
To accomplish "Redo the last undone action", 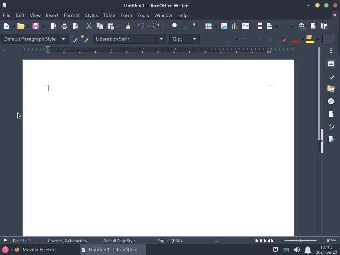I will (x=156, y=26).
